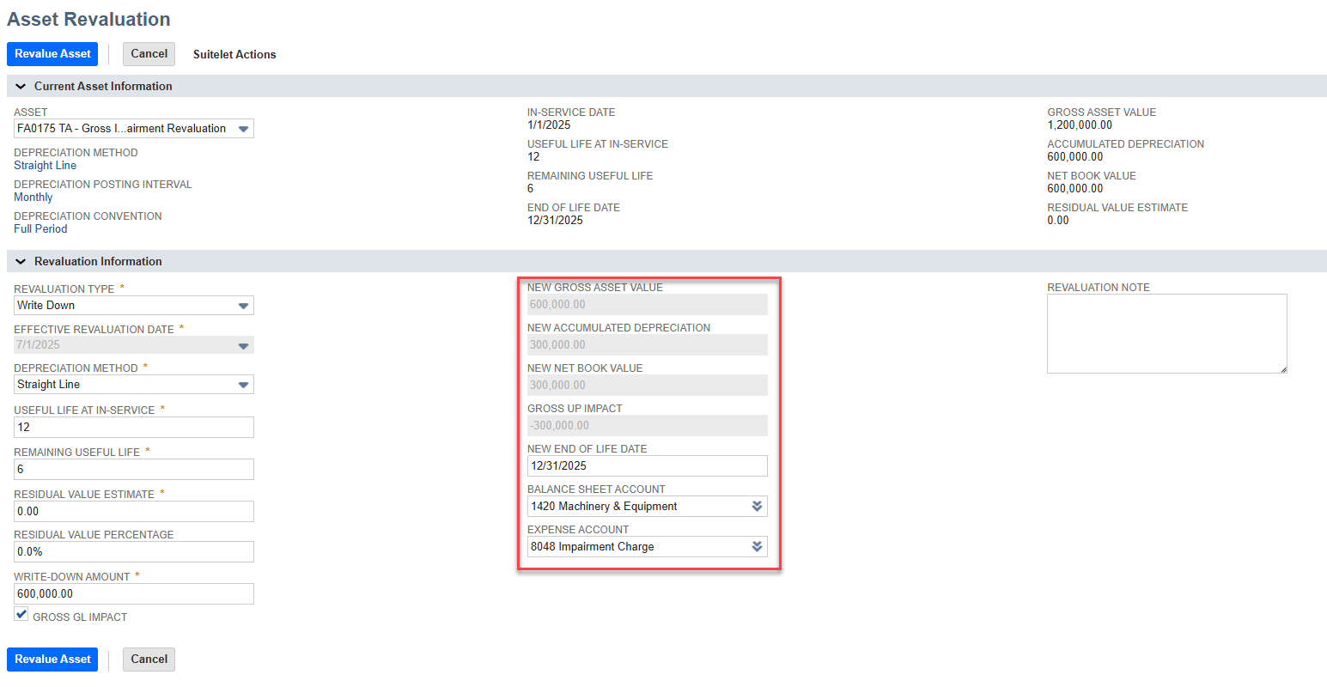Click the Full Period convention link

tap(40, 229)
